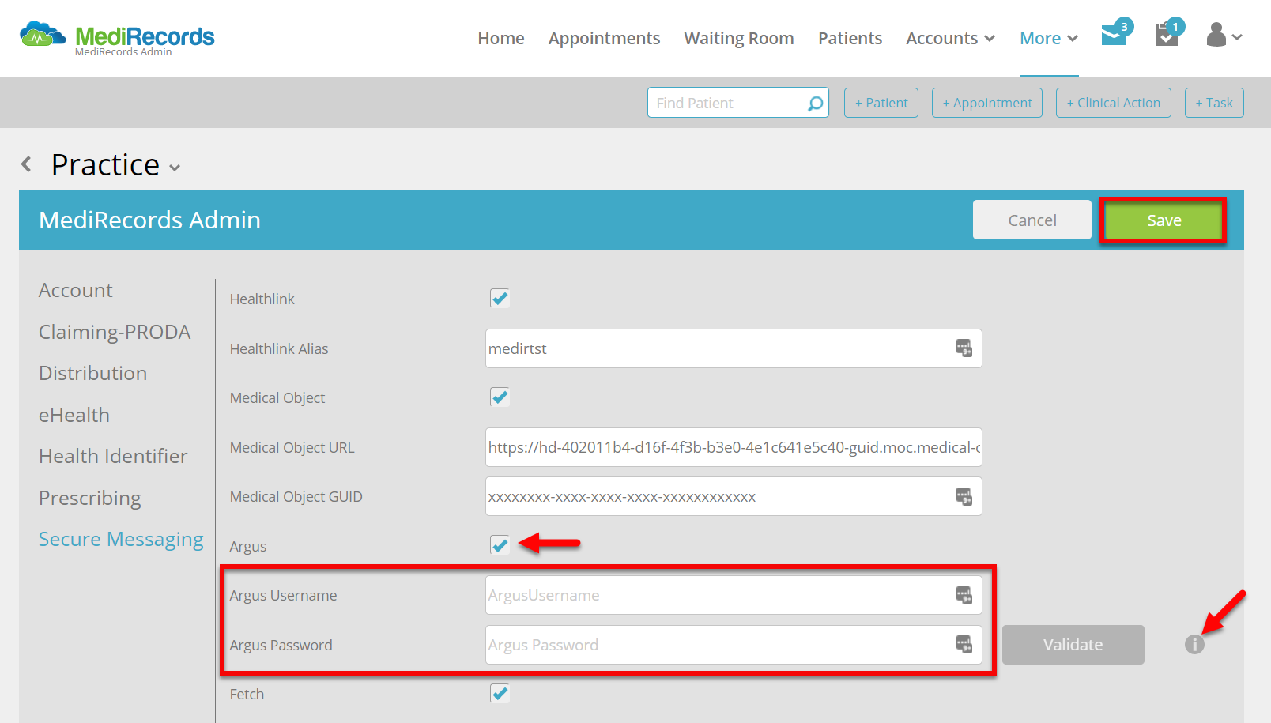Select the eHealth tab
This screenshot has height=723, width=1271.
[x=74, y=415]
